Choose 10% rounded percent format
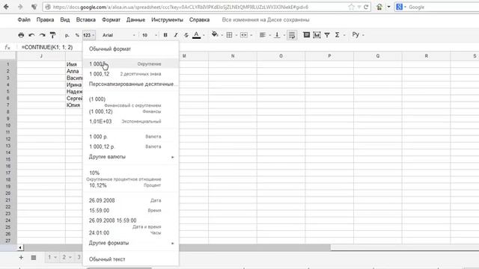The width and height of the screenshot is (479, 269). pos(131,176)
